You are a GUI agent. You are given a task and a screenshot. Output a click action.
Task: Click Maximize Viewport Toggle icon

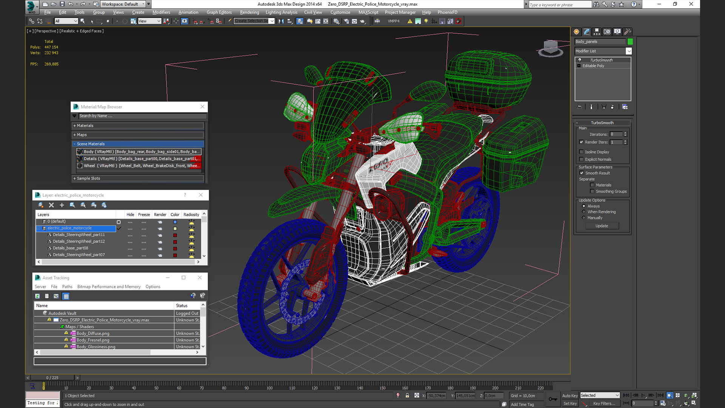694,403
